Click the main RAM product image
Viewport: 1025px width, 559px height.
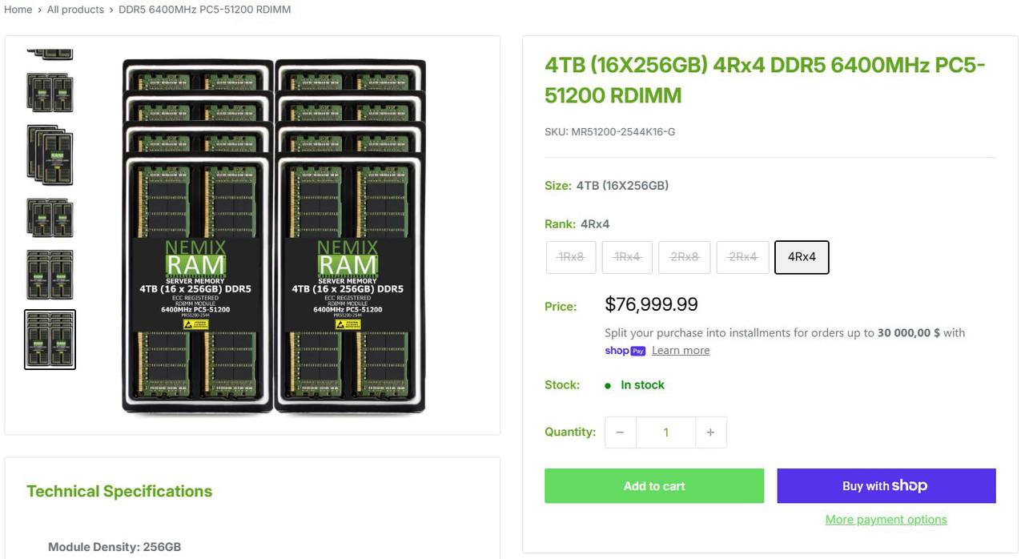pos(273,235)
